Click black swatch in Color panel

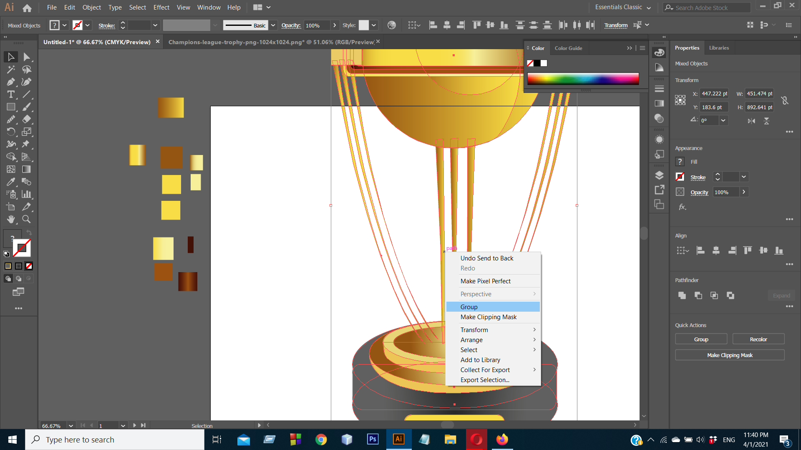[537, 63]
